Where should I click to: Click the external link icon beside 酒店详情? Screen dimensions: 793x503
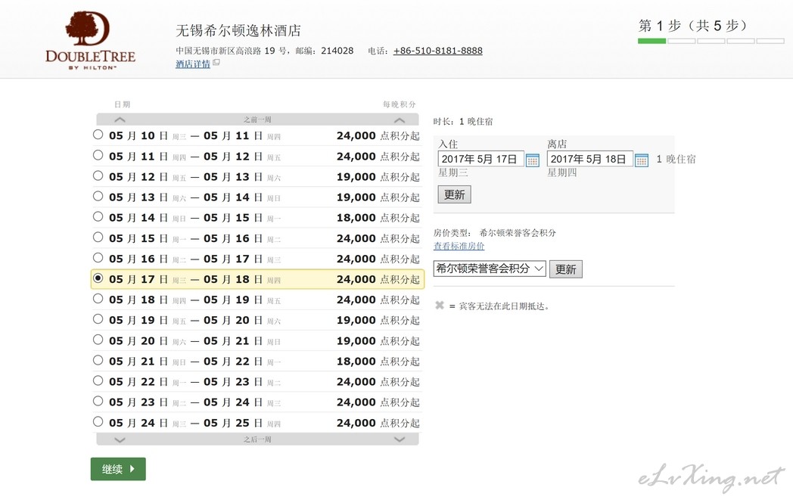tap(216, 63)
